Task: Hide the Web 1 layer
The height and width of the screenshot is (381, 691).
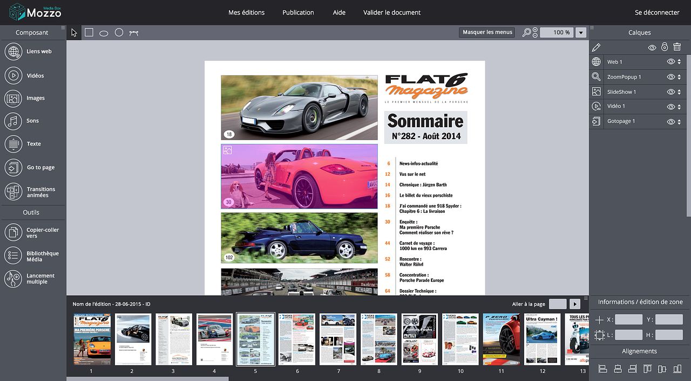Action: (670, 62)
